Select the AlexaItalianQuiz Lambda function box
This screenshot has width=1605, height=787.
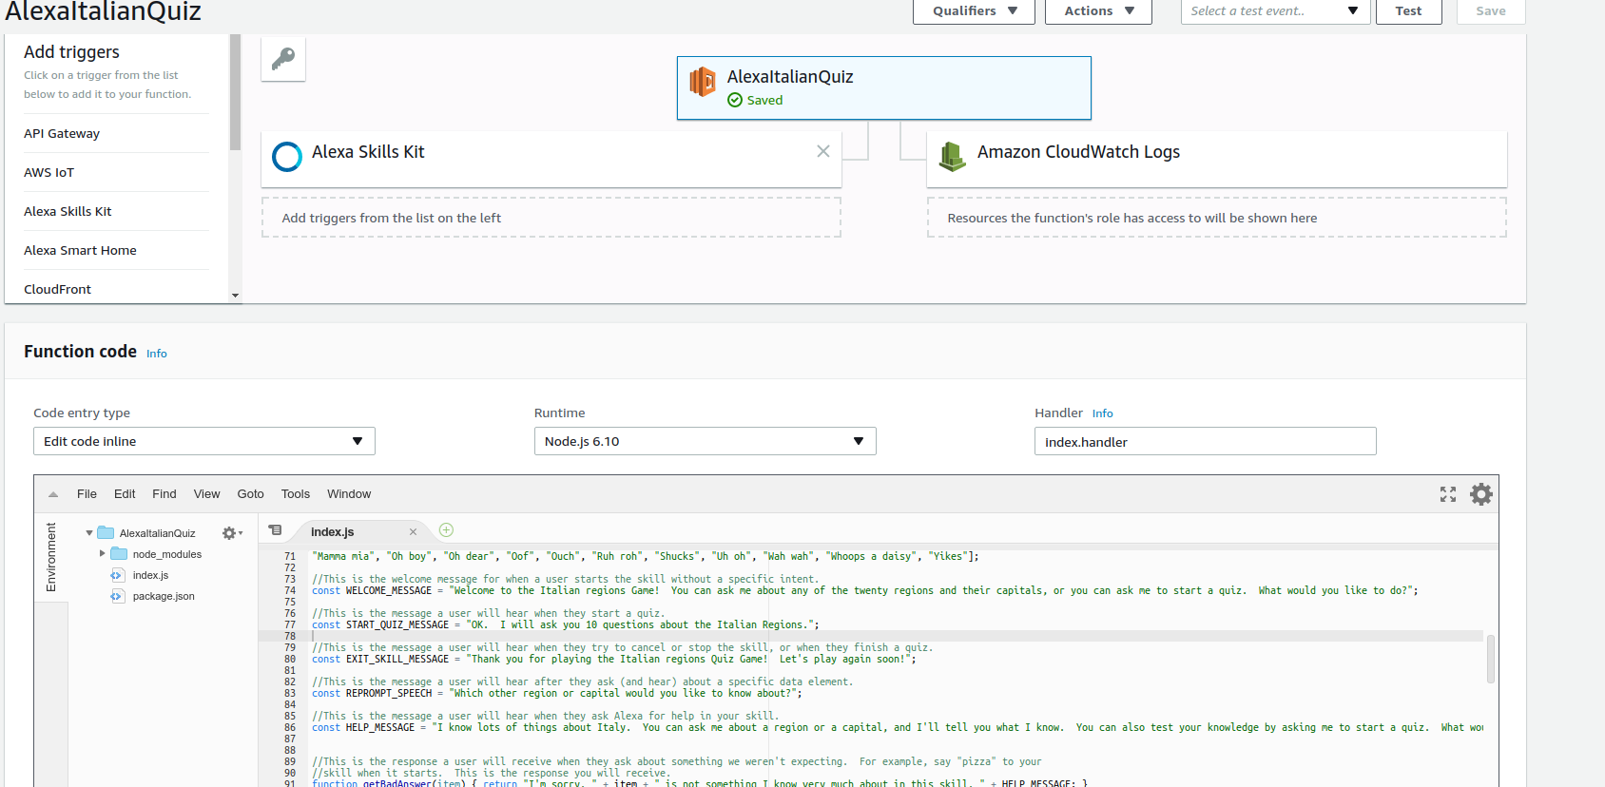pyautogui.click(x=883, y=87)
